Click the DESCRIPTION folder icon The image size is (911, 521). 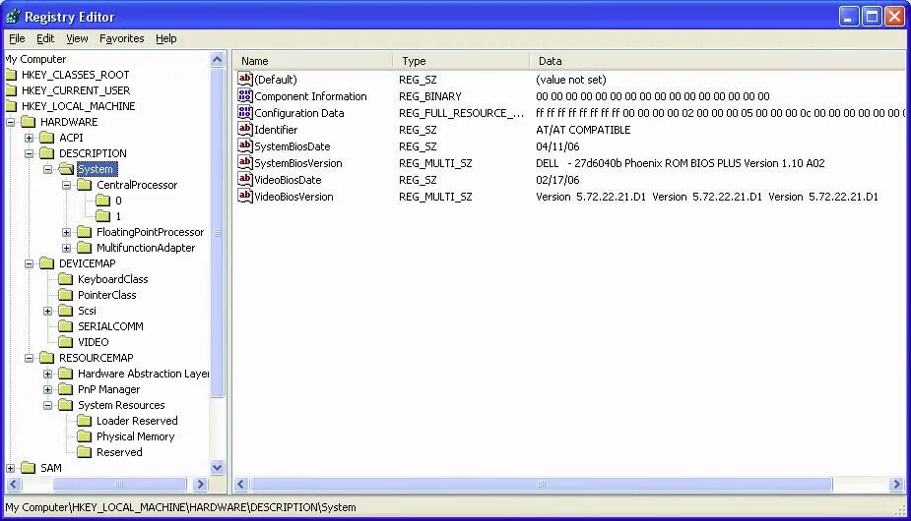pyautogui.click(x=47, y=153)
